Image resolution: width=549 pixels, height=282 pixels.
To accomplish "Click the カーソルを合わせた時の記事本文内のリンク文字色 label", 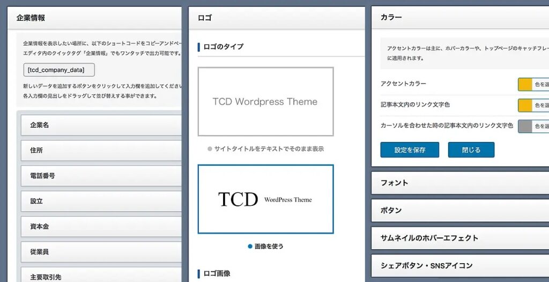I will point(447,125).
